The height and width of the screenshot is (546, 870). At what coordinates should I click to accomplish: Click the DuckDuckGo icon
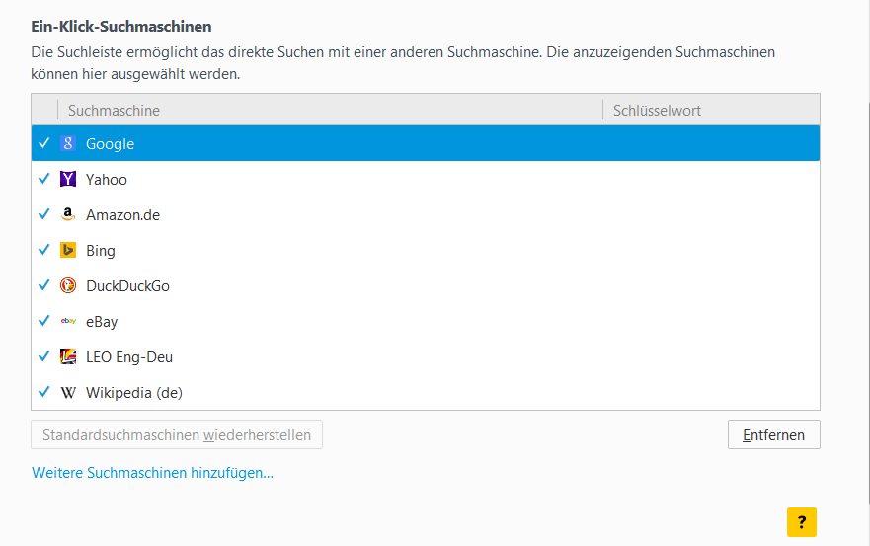68,286
